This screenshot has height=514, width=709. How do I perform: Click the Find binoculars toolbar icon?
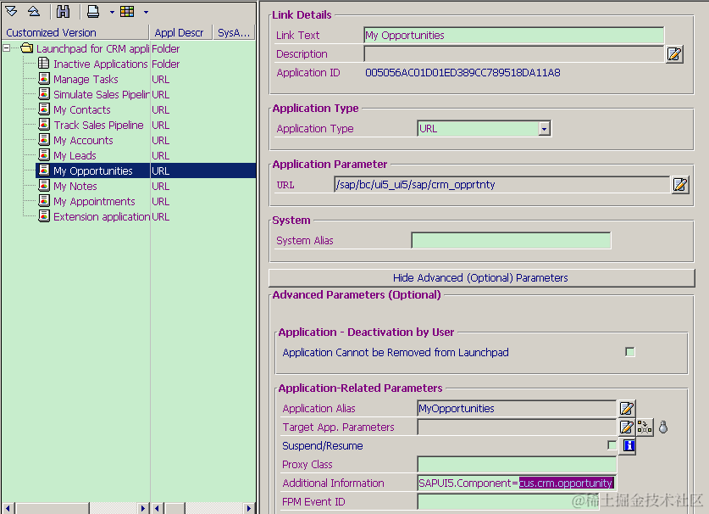point(63,11)
